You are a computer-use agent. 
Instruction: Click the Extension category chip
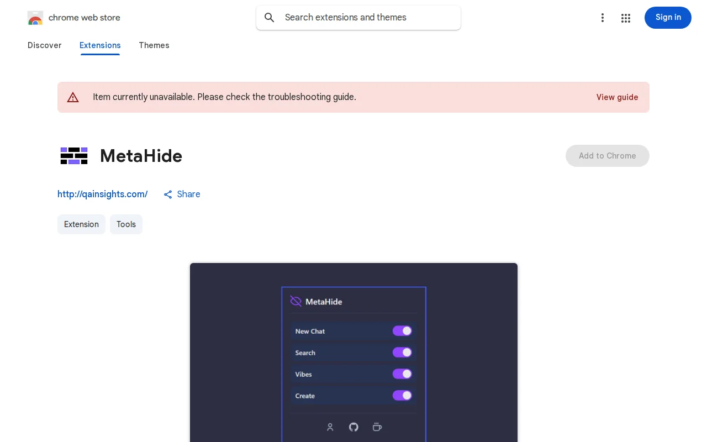tap(81, 224)
